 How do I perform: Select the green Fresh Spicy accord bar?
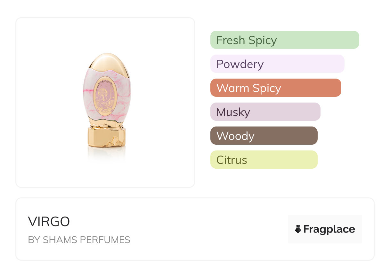point(284,40)
